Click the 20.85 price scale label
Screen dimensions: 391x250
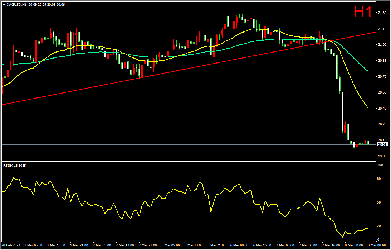pyautogui.click(x=382, y=61)
